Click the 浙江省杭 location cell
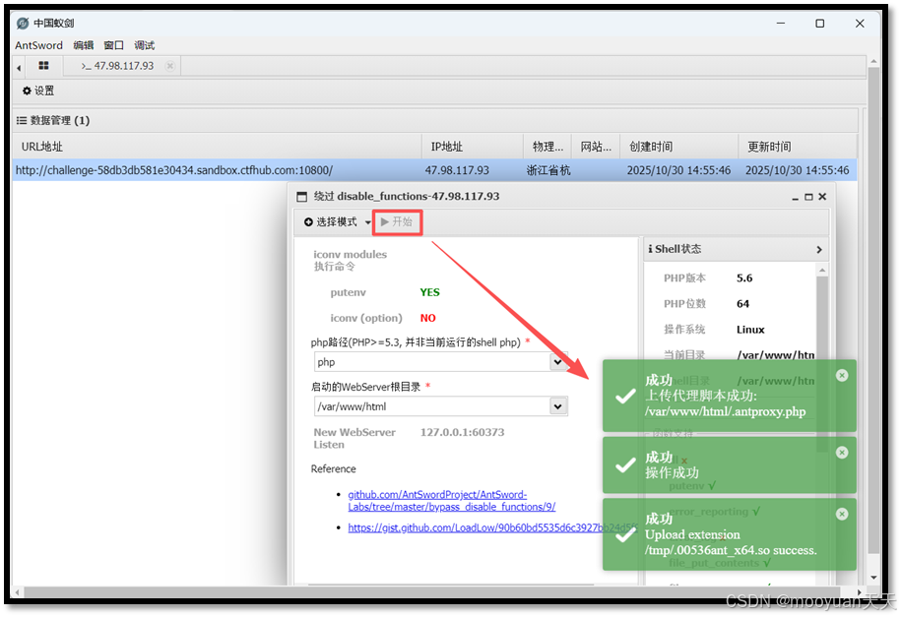 click(548, 170)
